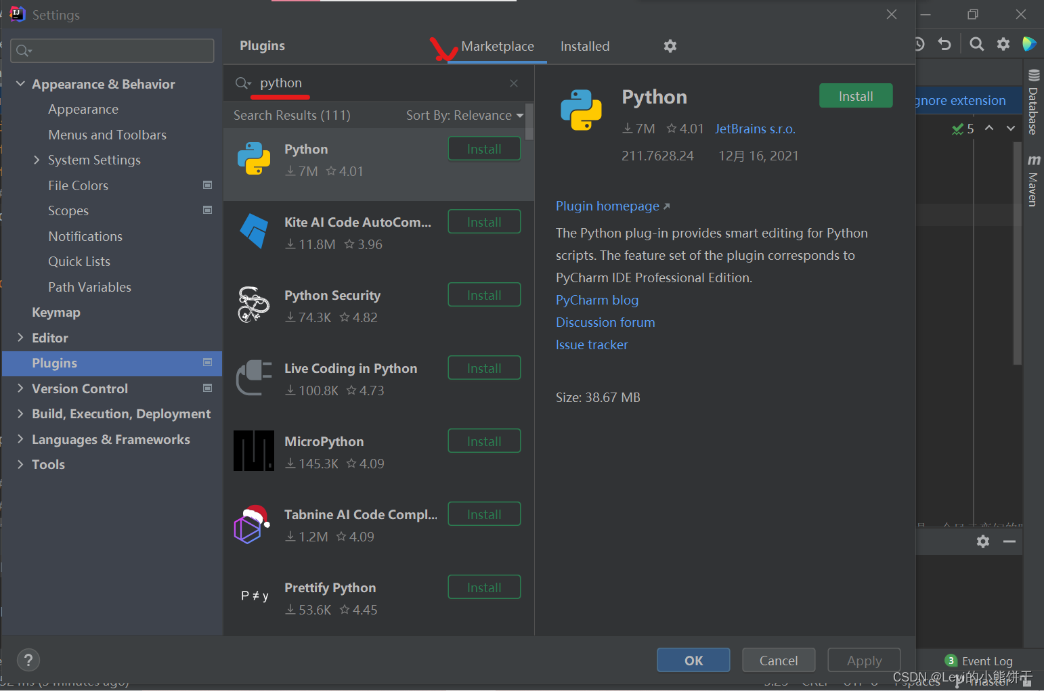
Task: Click the tool window gear icon at bottom right
Action: coord(983,541)
